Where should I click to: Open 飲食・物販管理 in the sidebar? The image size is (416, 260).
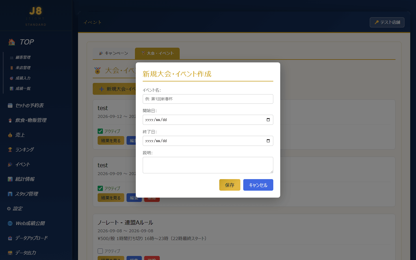[27, 120]
